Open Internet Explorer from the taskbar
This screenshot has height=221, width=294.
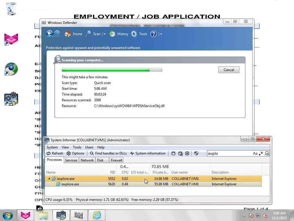tap(96, 215)
